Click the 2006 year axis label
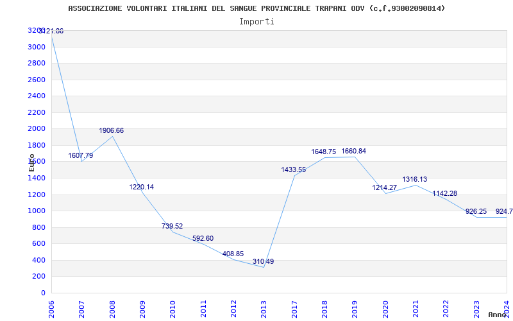The height and width of the screenshot is (321, 513). pos(51,309)
